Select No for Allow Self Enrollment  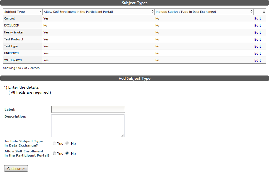(67, 153)
